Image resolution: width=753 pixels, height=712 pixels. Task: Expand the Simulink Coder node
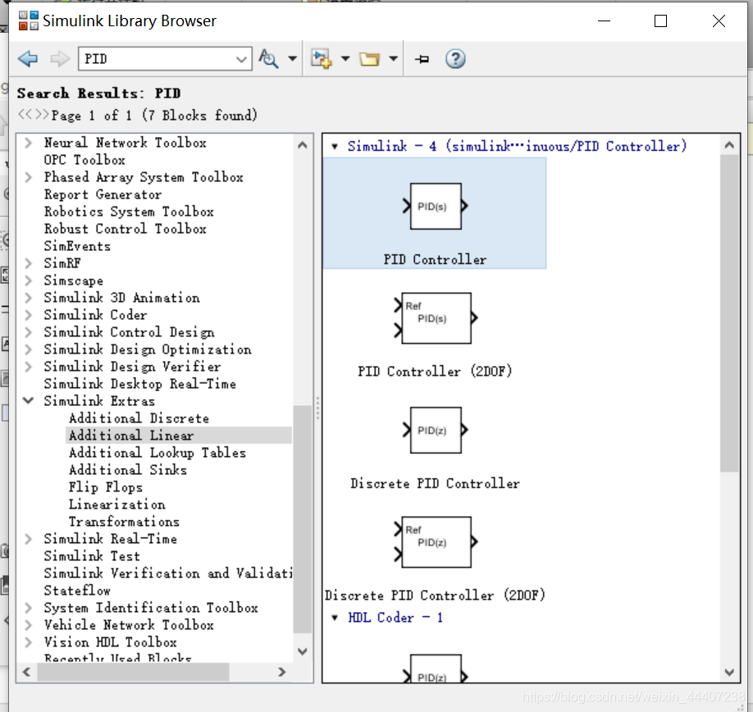coord(29,315)
